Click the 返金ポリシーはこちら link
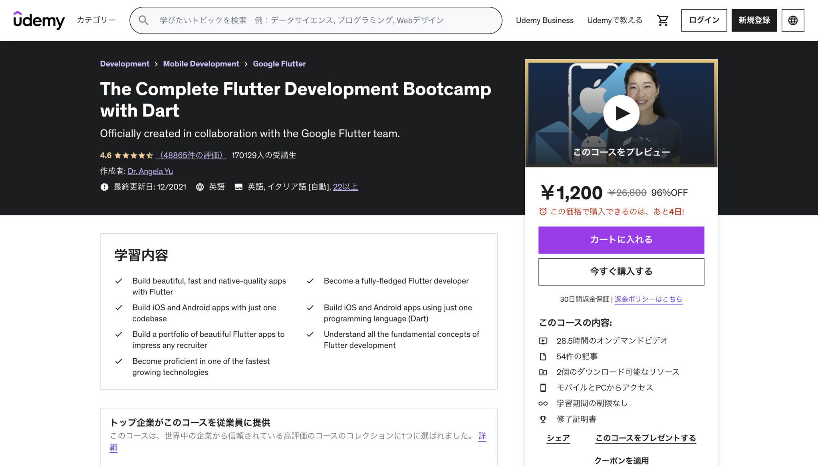Screen dimensions: 818x466 pos(648,300)
